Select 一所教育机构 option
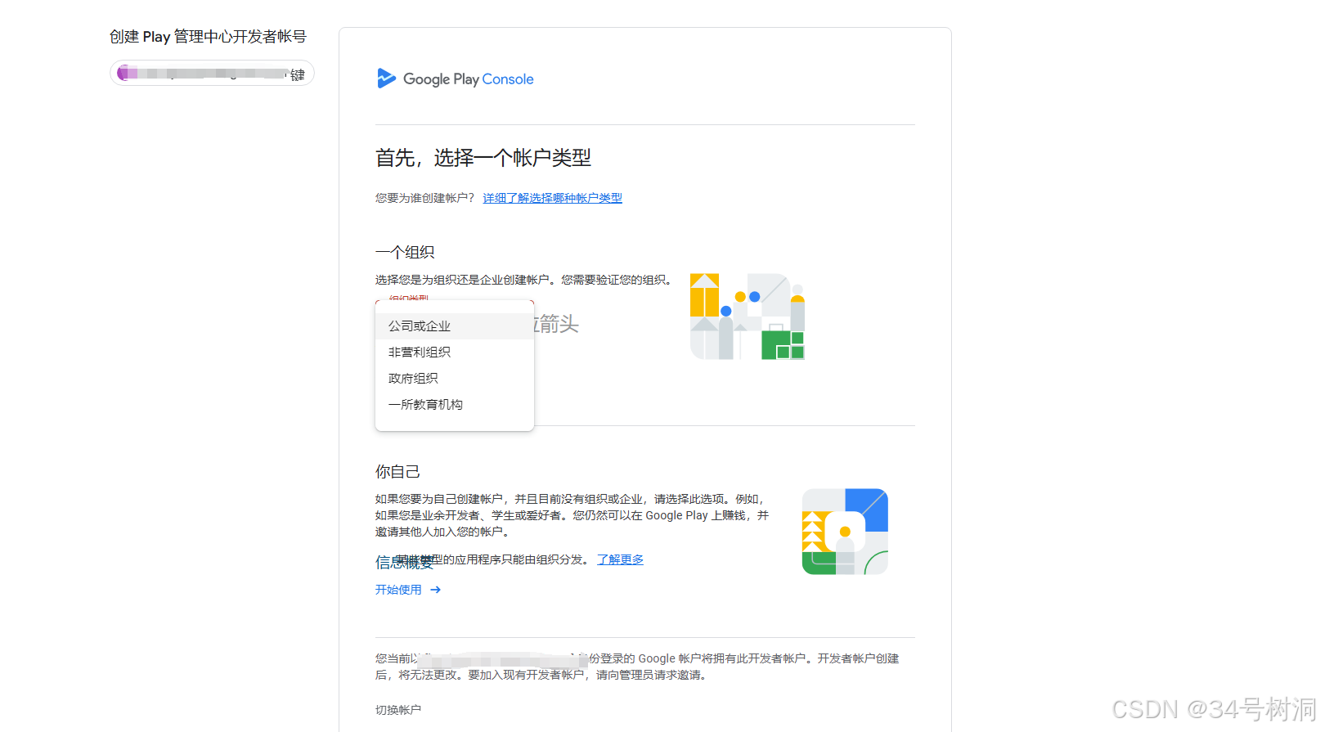Viewport: 1320px width, 732px height. (x=455, y=404)
